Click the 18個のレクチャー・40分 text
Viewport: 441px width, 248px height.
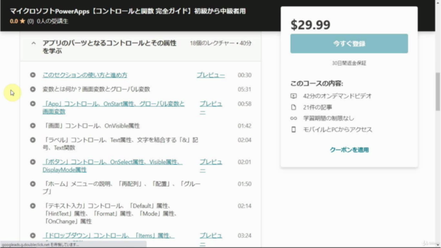point(220,43)
